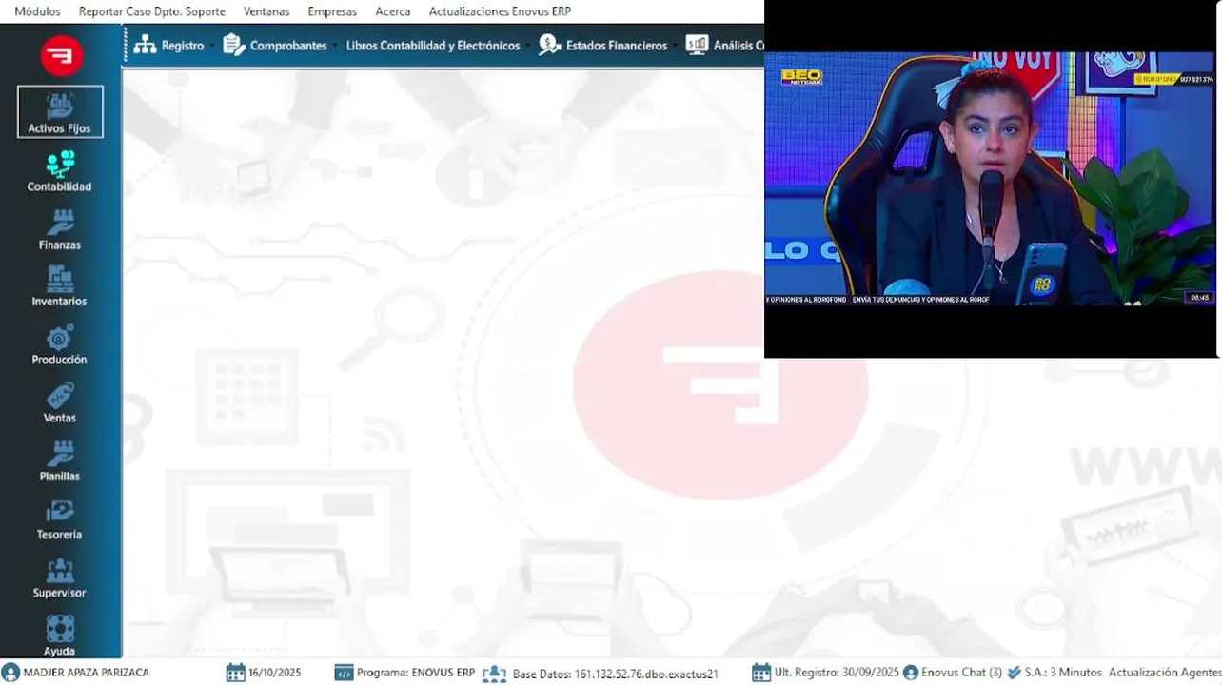This screenshot has height=685, width=1222.
Task: Click Actualización Agentes in status bar
Action: click(x=1165, y=673)
